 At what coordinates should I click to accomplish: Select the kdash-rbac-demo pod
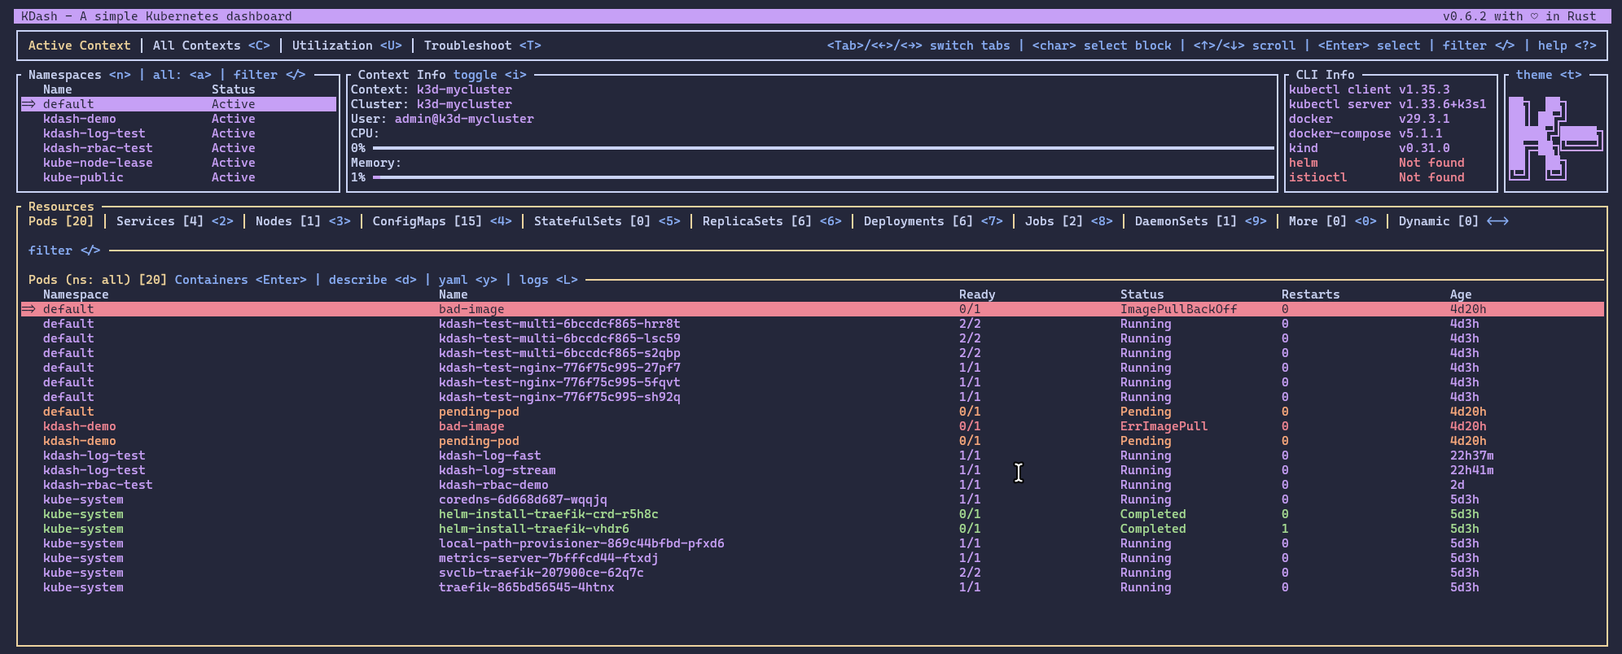813,485
